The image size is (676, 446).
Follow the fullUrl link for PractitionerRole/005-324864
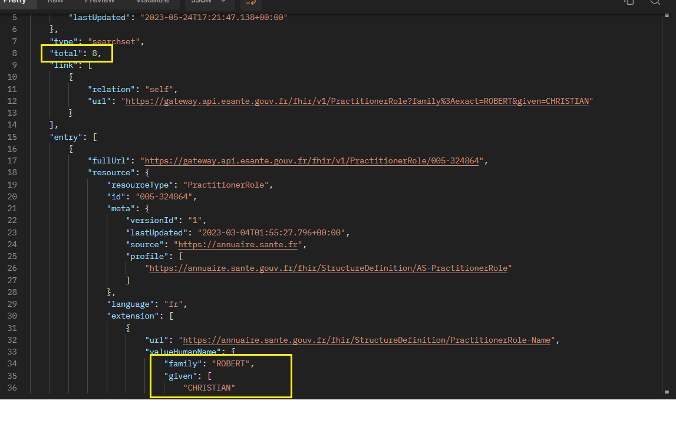(x=315, y=161)
